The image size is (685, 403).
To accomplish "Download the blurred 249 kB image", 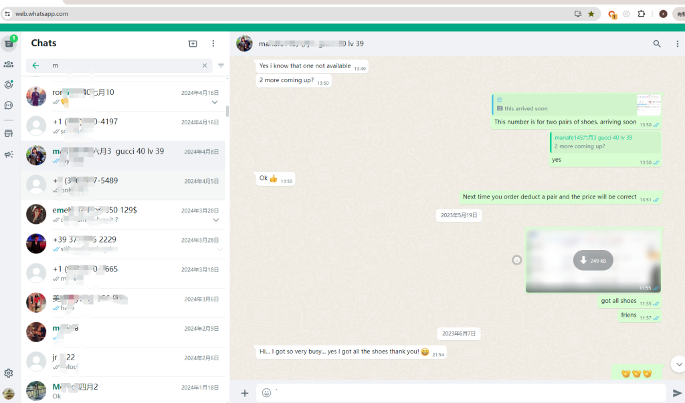I will (593, 261).
